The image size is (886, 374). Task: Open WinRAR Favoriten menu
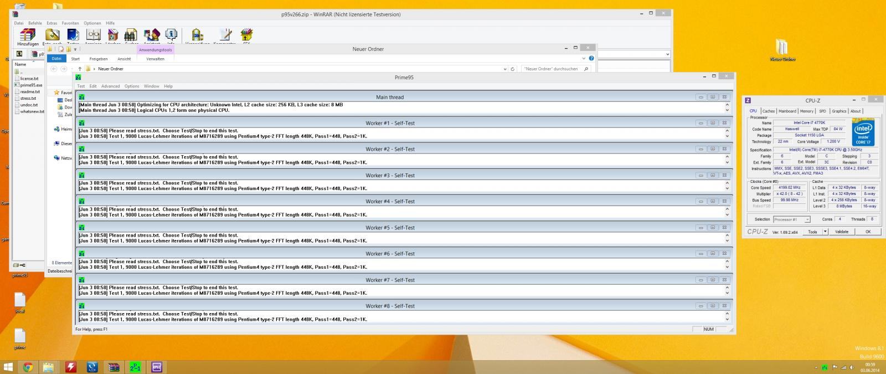pos(70,23)
